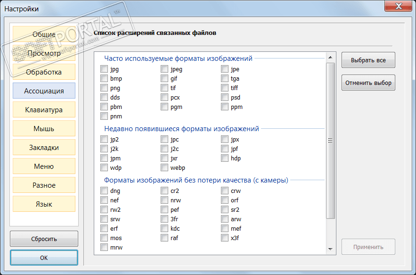
Task: Switch to the Просмотр tab
Action: pos(44,53)
